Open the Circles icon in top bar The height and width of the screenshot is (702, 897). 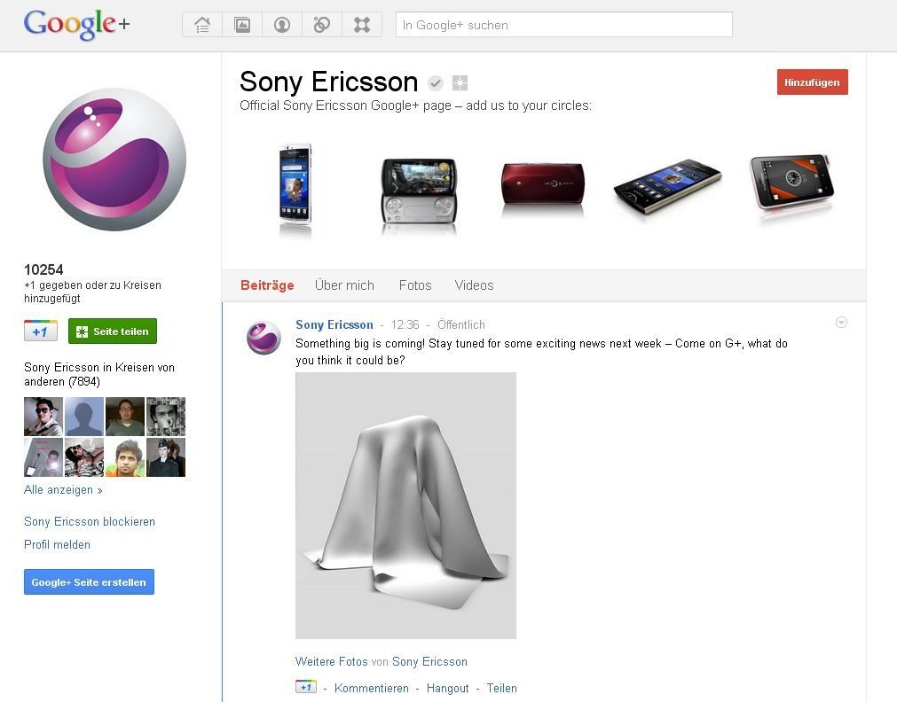pos(322,25)
